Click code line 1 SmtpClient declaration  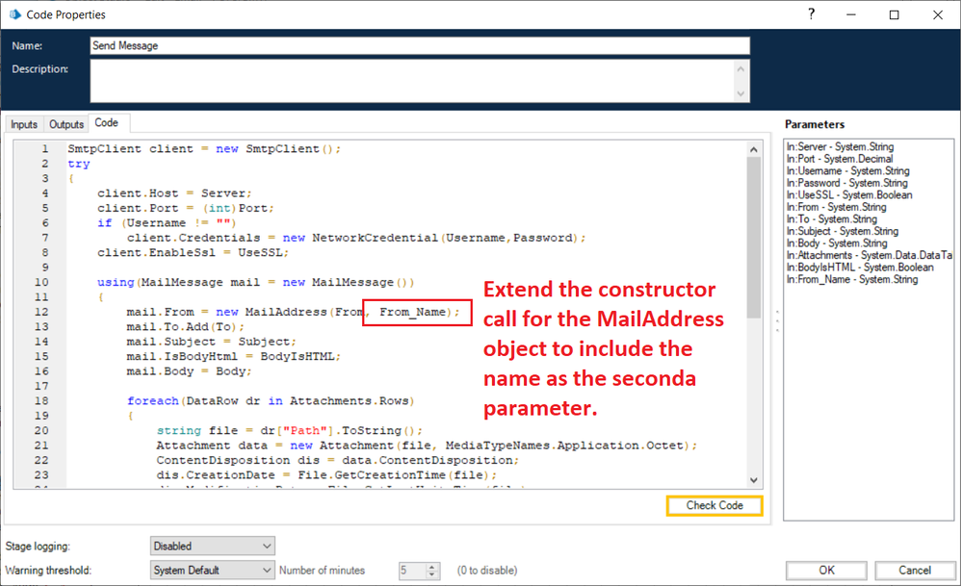tap(204, 149)
